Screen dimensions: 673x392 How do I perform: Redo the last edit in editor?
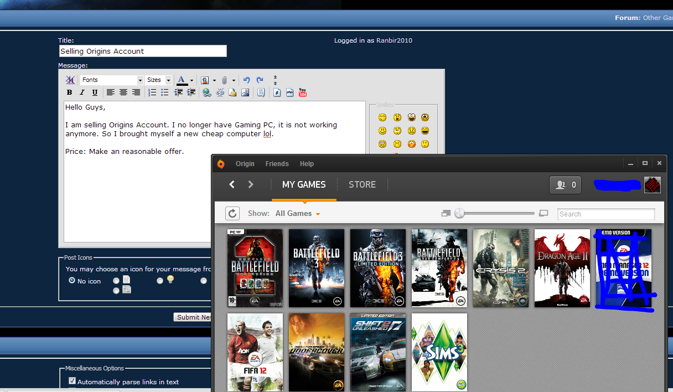260,80
